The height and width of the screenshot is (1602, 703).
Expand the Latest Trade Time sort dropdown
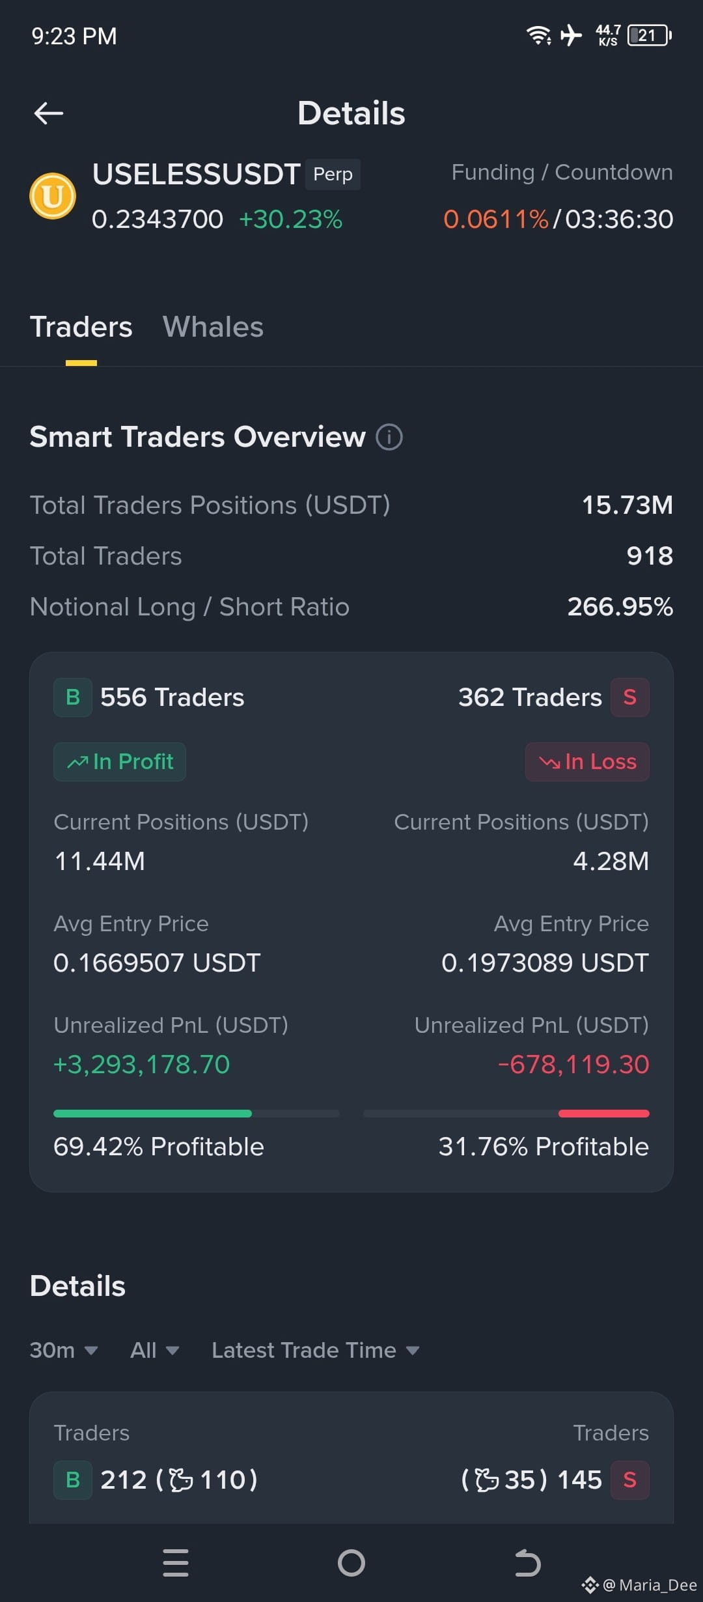316,1350
